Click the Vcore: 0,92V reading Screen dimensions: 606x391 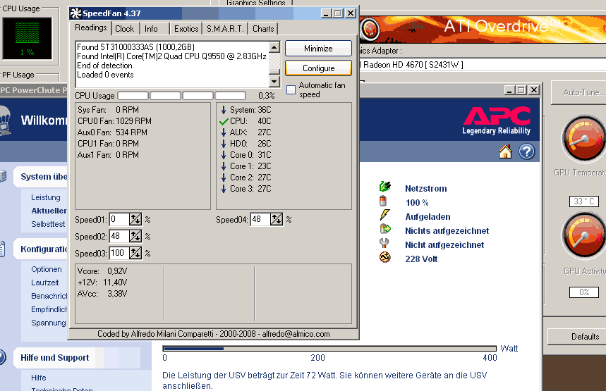102,271
